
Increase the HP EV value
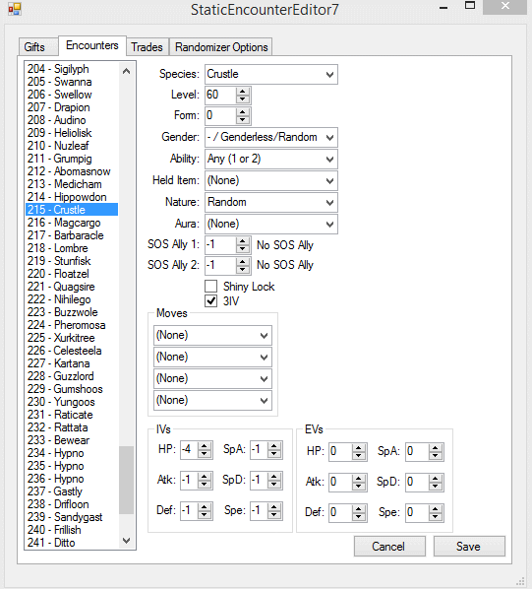(359, 448)
